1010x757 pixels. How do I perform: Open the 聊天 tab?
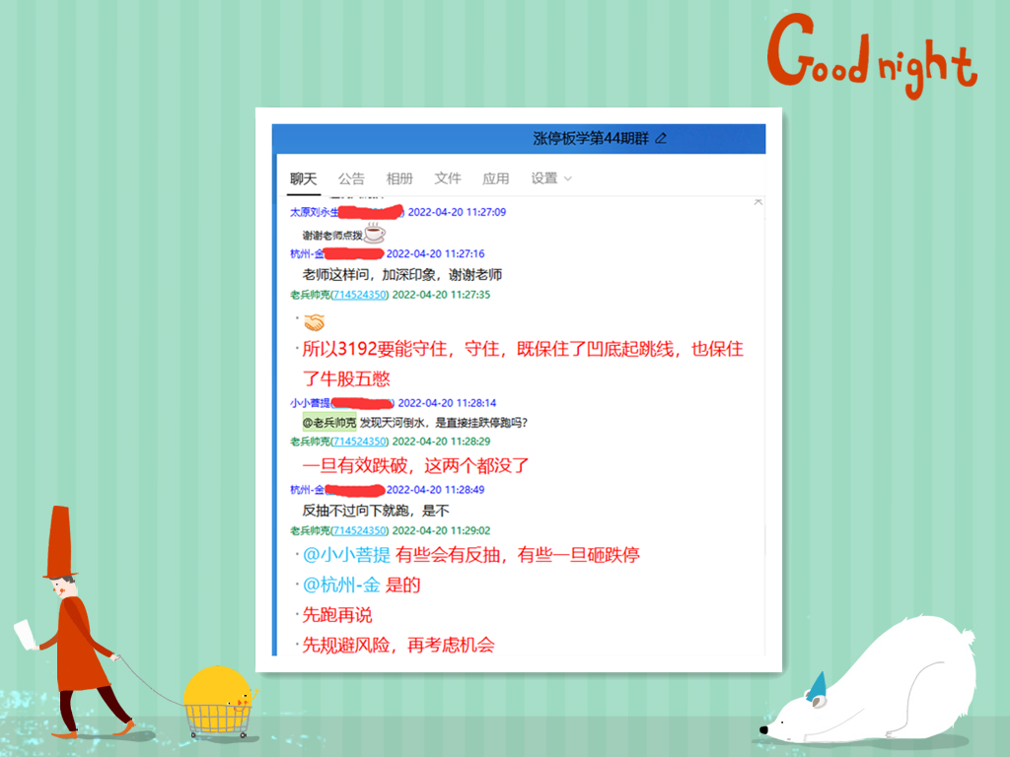pos(304,179)
